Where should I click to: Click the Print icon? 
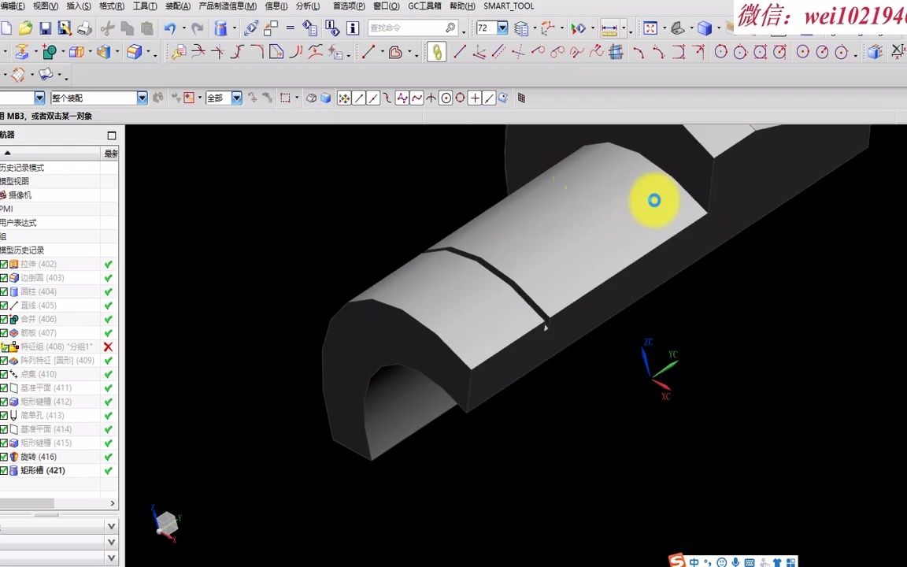pyautogui.click(x=85, y=28)
